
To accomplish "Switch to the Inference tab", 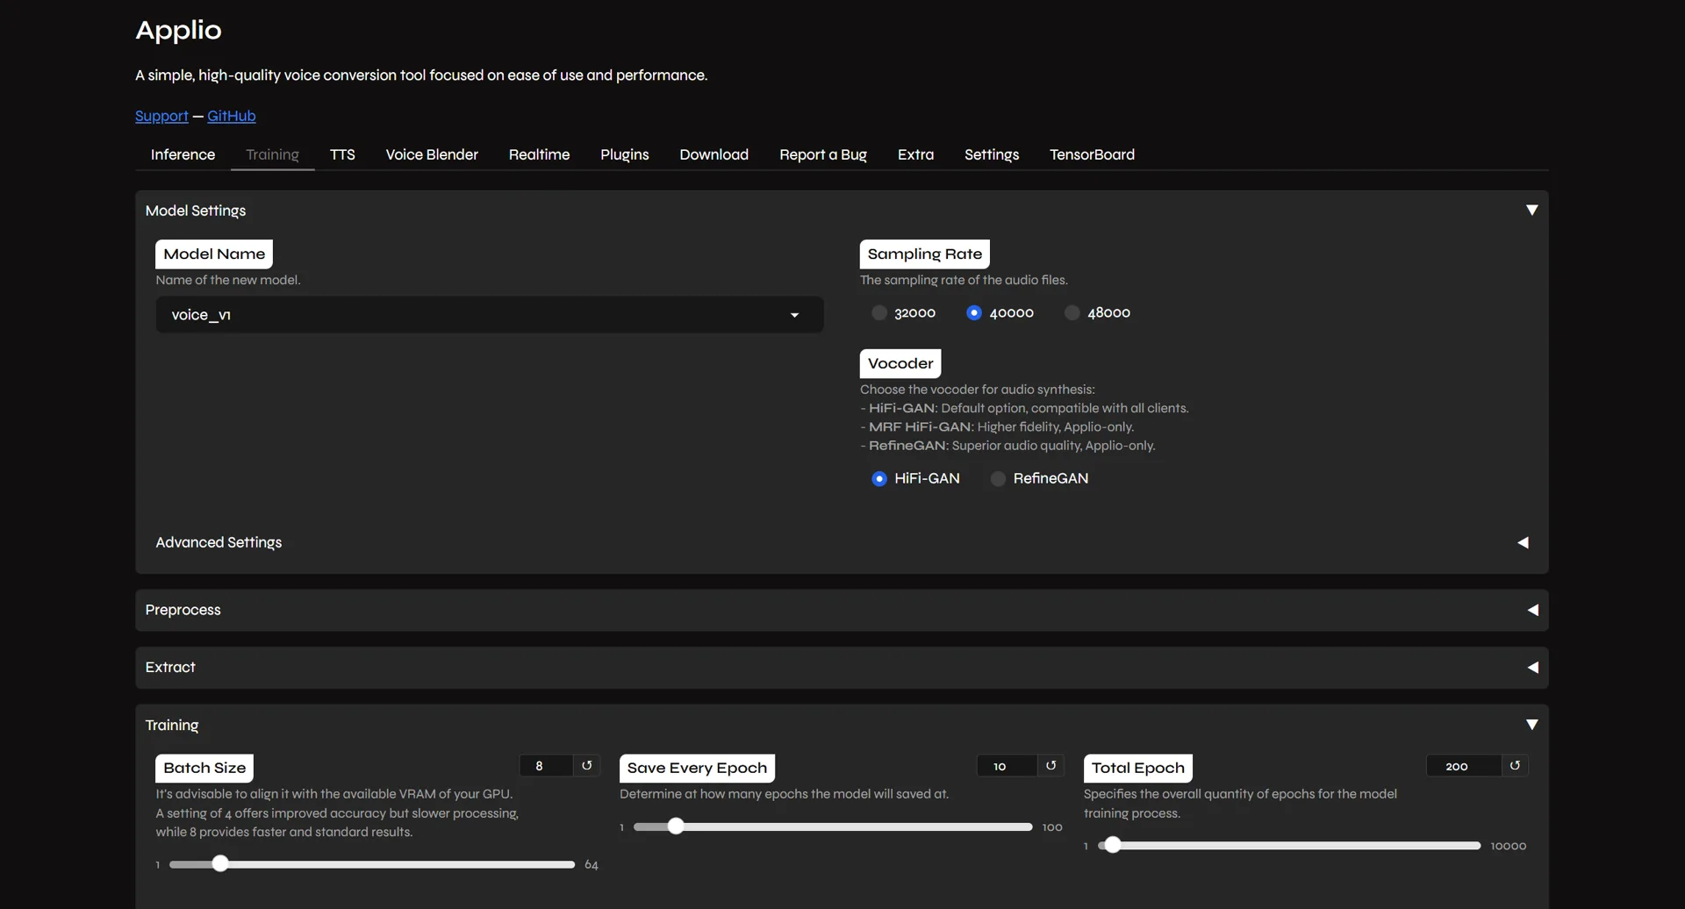I will 183,154.
